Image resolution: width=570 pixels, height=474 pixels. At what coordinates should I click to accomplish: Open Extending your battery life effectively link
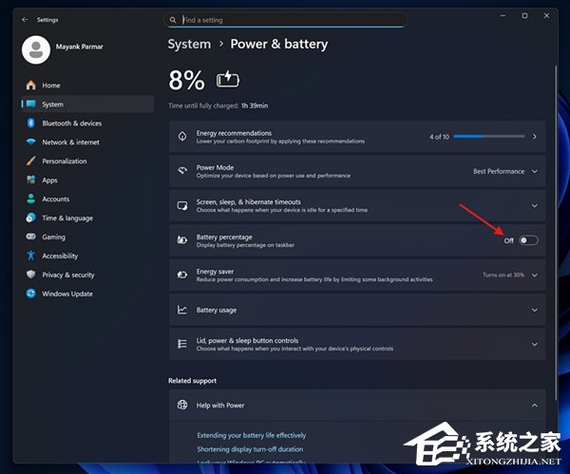point(251,435)
